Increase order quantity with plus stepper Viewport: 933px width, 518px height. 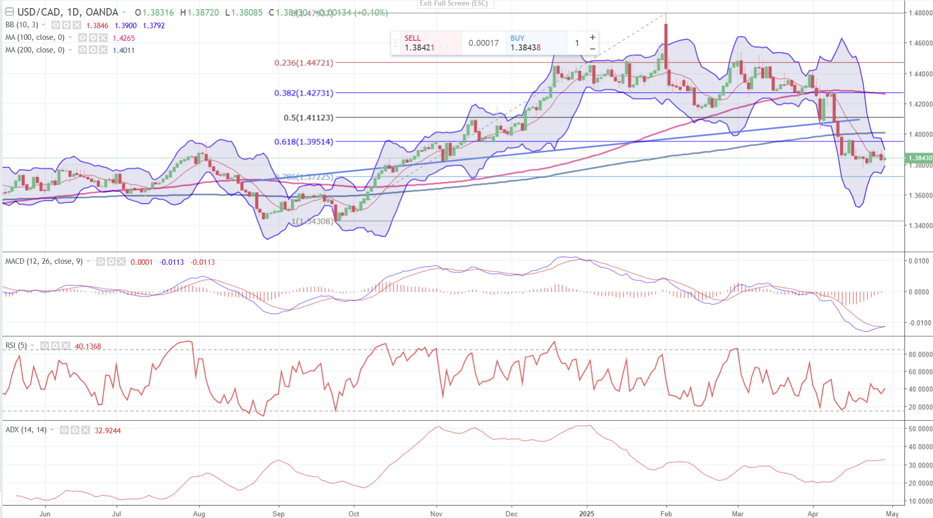(x=593, y=37)
